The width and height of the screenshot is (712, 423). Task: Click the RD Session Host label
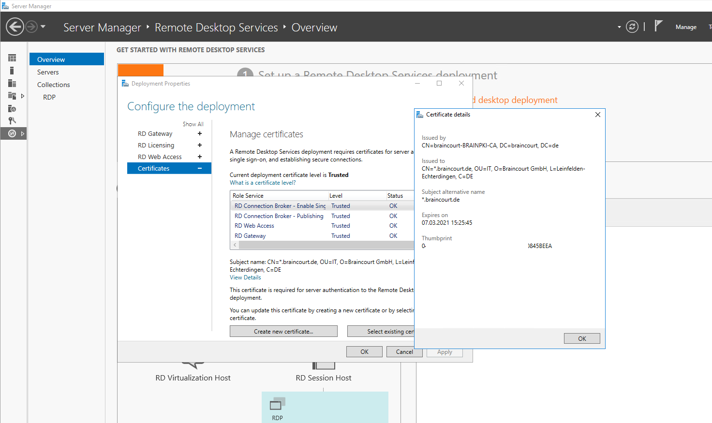tap(324, 378)
